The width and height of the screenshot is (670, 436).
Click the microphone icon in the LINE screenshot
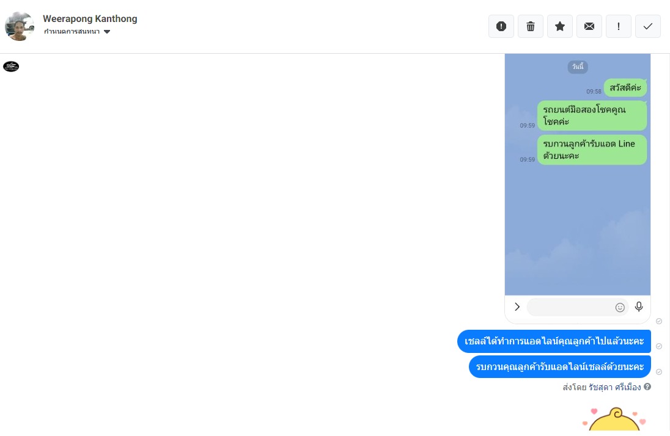639,307
